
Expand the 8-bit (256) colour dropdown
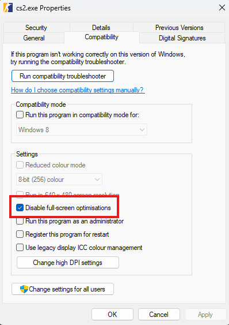59,180
